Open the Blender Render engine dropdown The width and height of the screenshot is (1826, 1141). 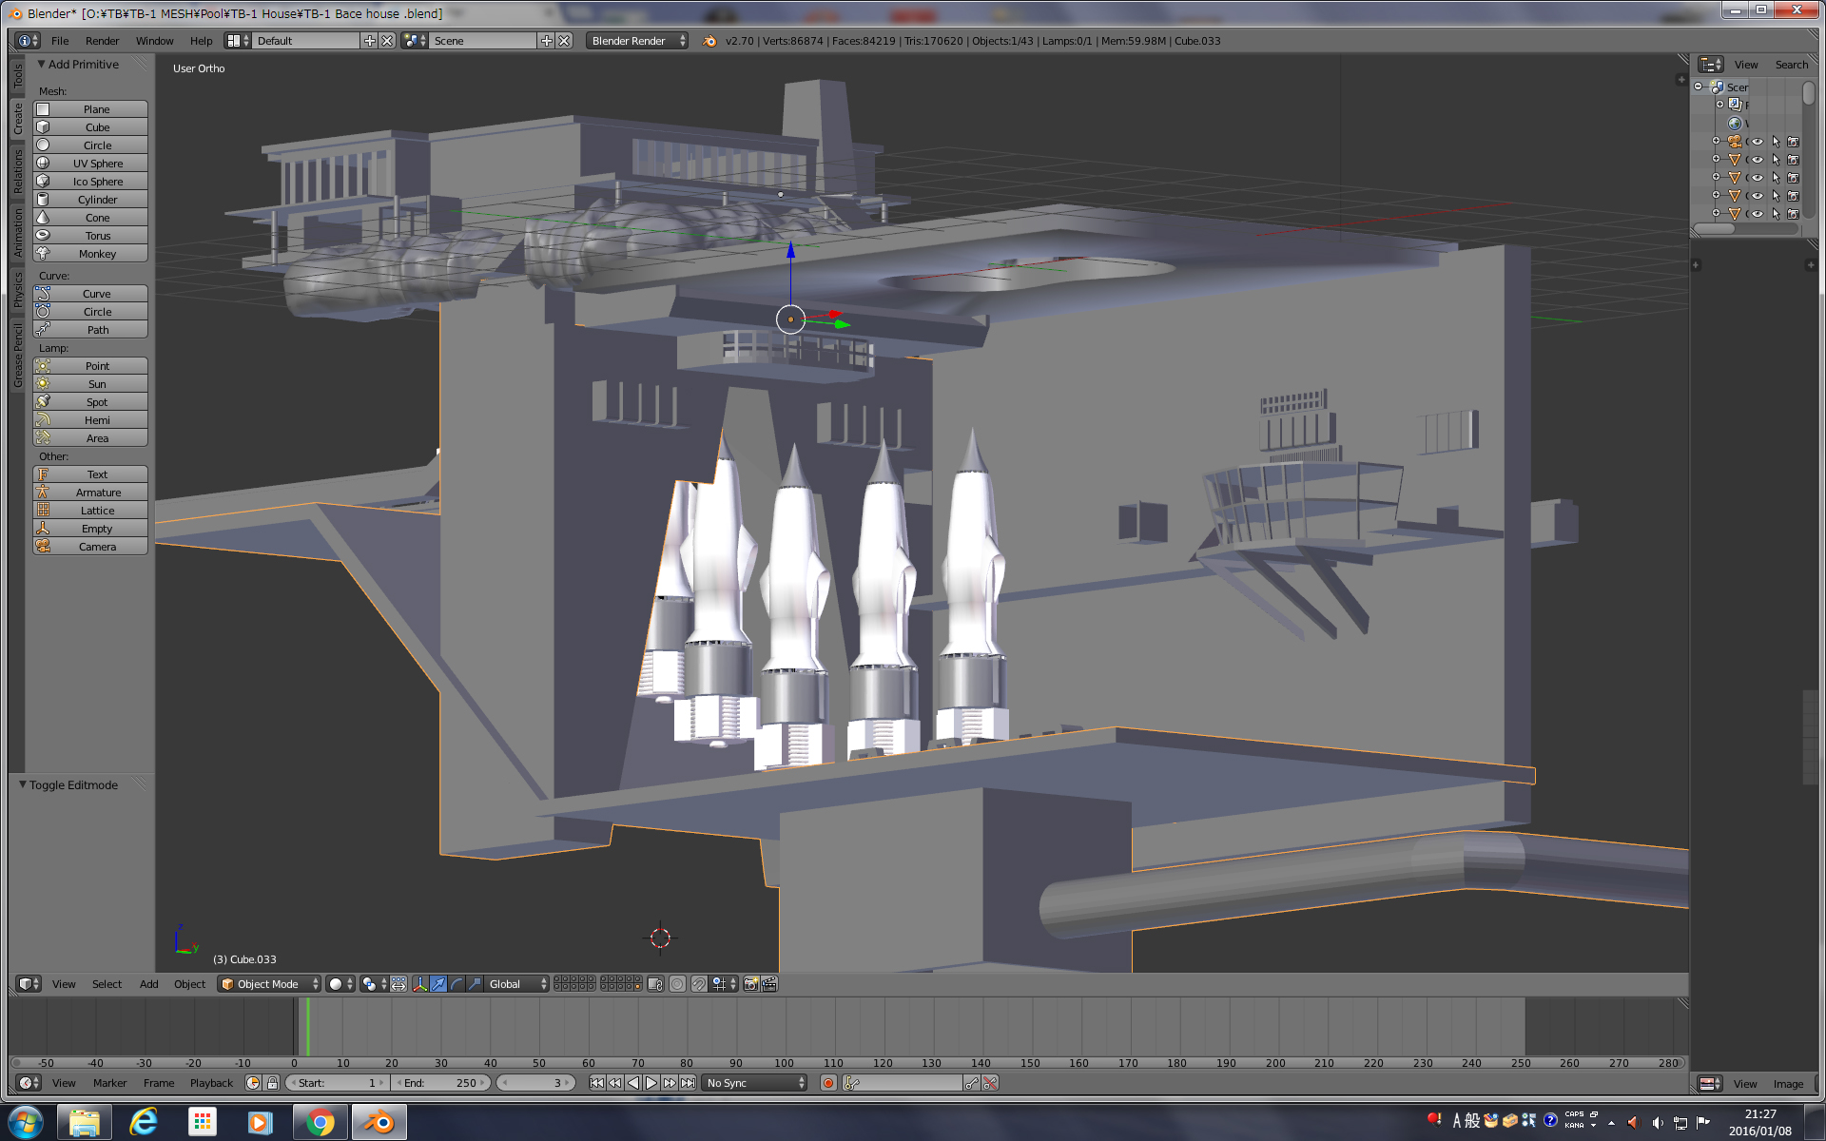(x=636, y=41)
